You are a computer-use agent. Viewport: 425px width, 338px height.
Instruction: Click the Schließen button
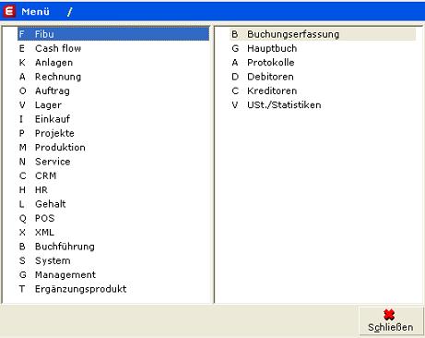click(x=391, y=321)
